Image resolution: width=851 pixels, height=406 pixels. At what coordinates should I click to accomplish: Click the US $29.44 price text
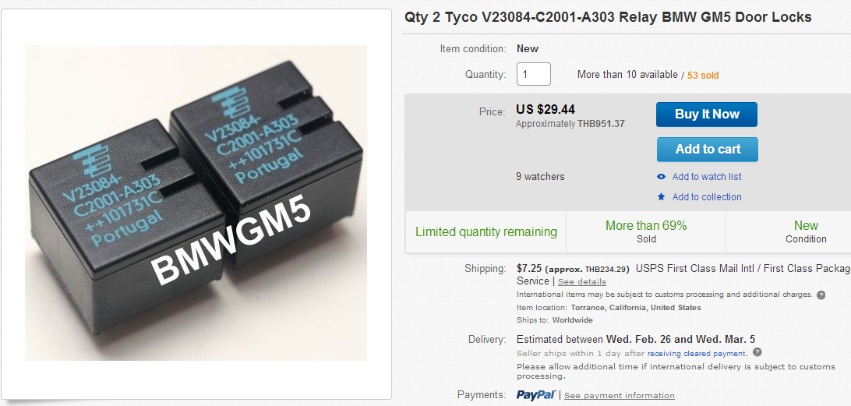pyautogui.click(x=546, y=110)
